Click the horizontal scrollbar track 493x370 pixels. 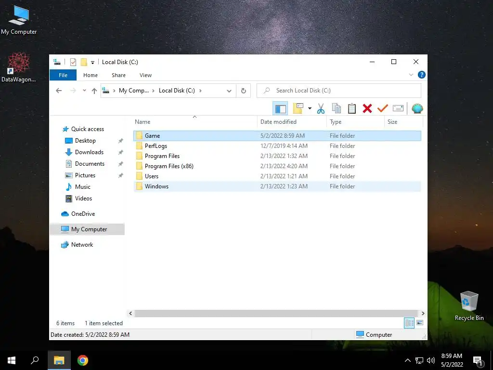(x=276, y=313)
